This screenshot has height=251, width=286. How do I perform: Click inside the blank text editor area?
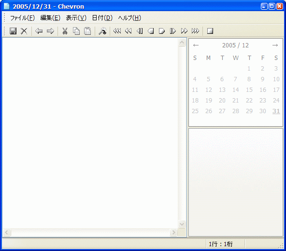coord(90,133)
